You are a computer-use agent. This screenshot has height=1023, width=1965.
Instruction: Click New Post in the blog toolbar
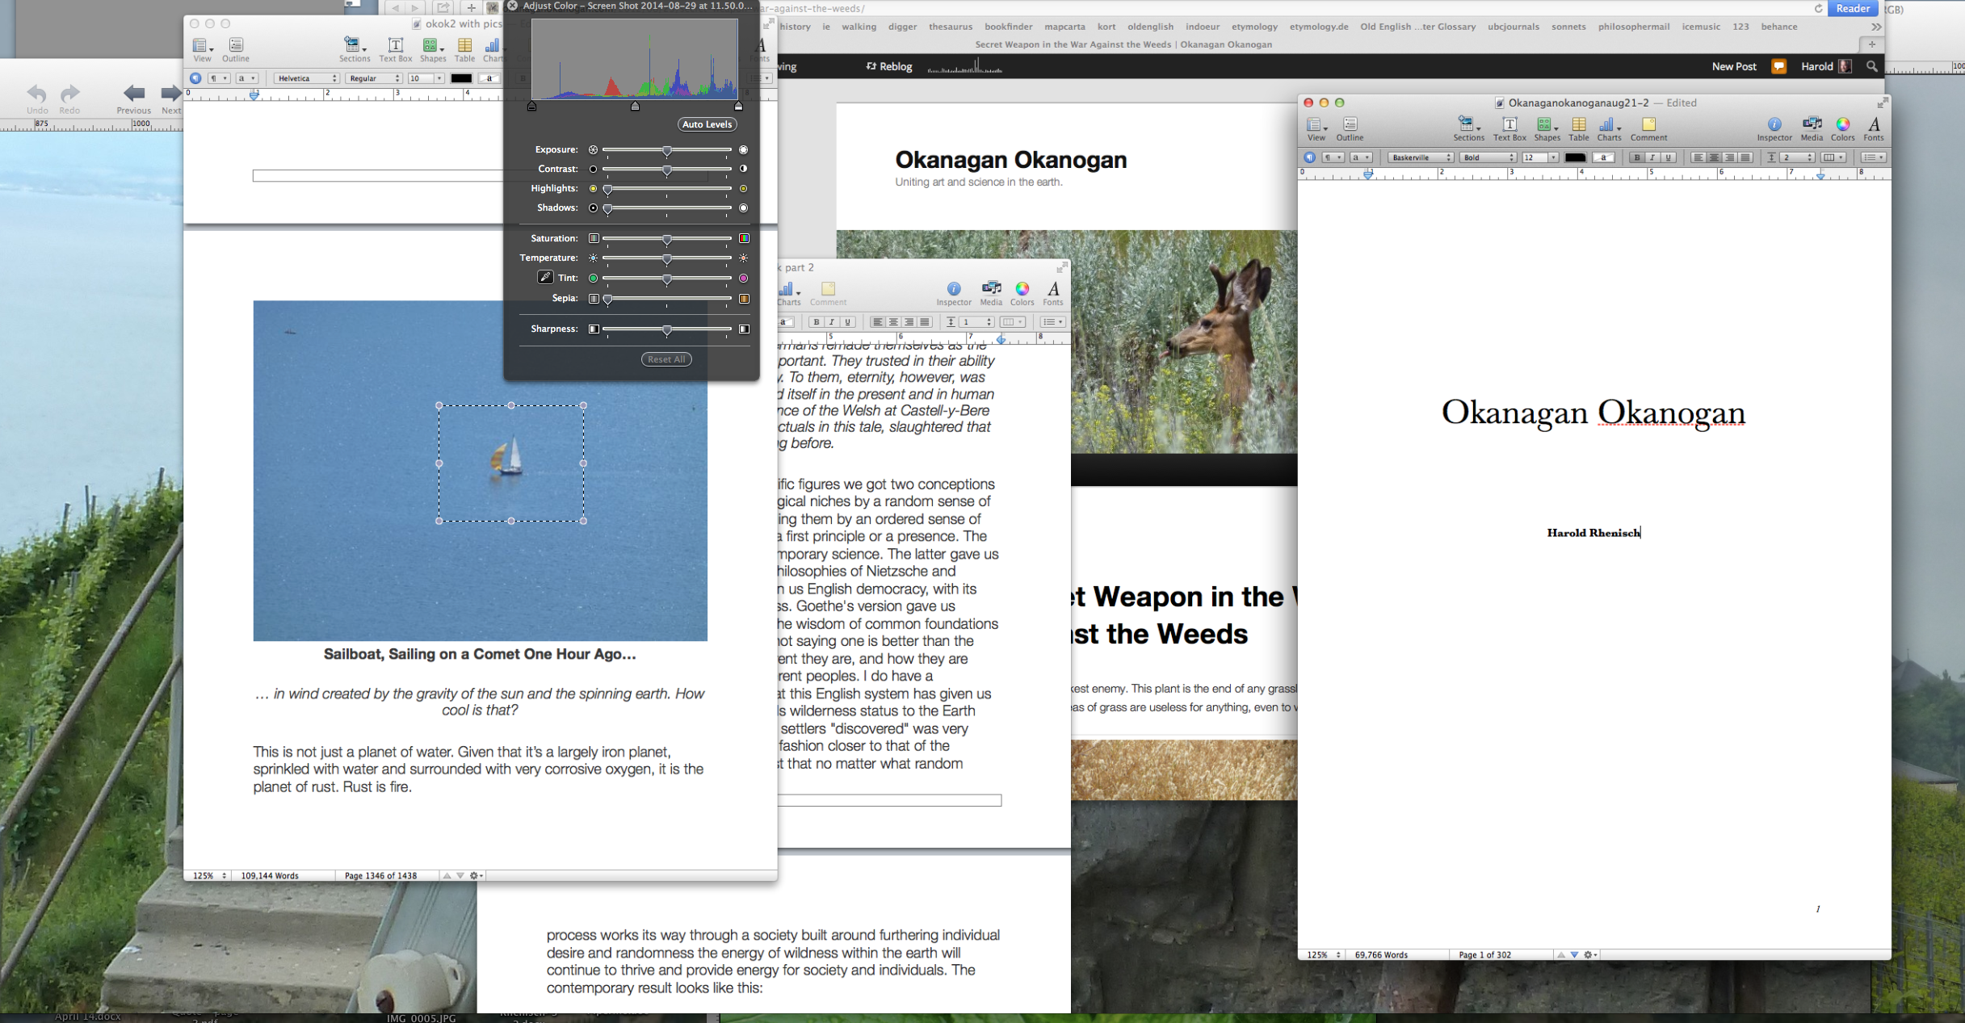coord(1733,66)
